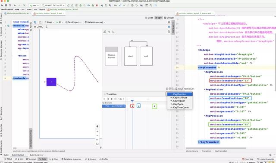Click the Sync refresh icon in toolbar
Viewport: 276px width, 163px height.
point(10,5)
